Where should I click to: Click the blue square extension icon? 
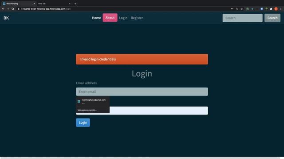point(262,9)
